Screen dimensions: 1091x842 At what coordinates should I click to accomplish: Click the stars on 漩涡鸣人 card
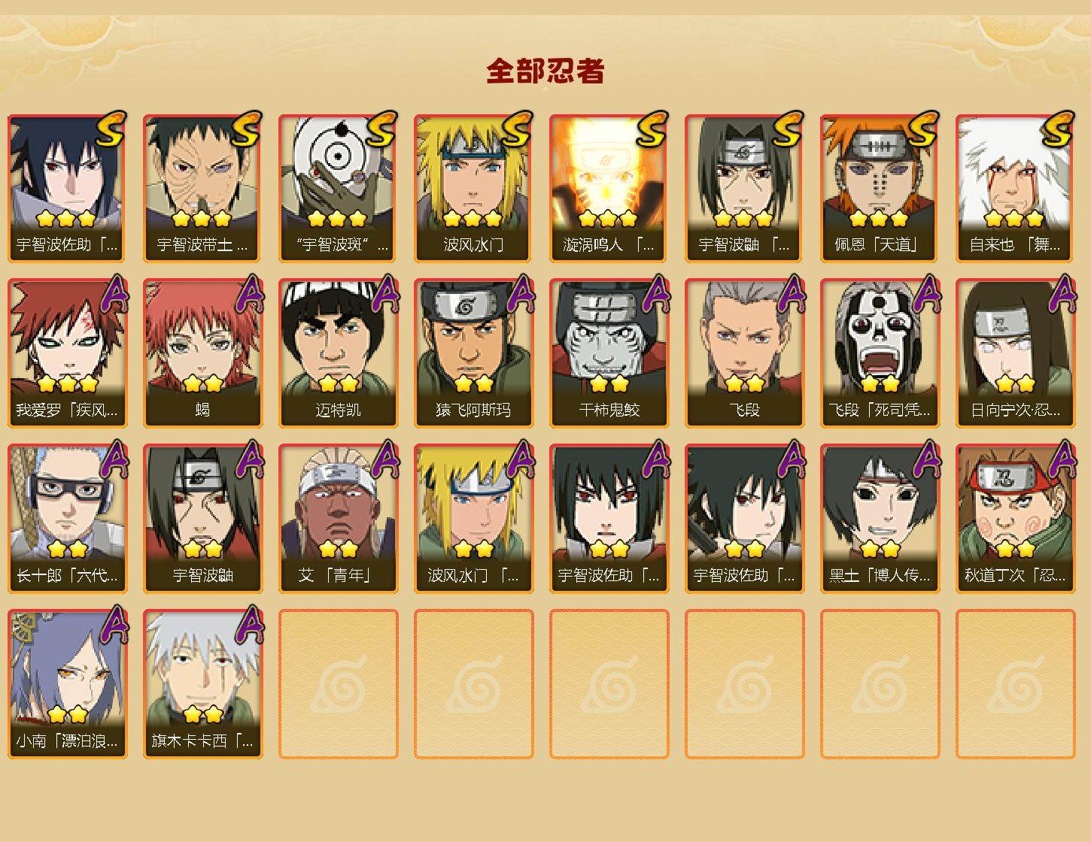coord(608,219)
